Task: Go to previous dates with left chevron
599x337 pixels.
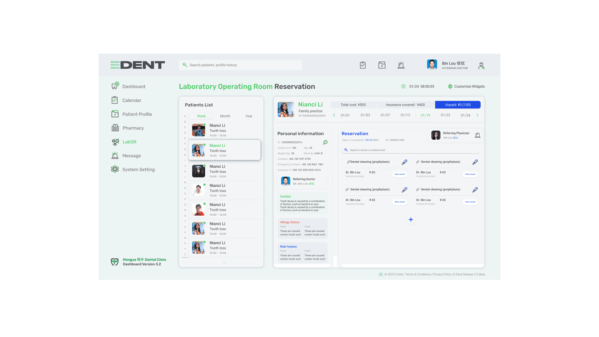Action: pyautogui.click(x=334, y=115)
